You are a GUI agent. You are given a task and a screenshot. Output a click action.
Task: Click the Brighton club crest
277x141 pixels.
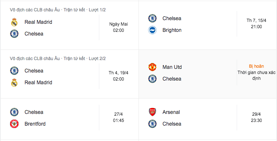152,30
